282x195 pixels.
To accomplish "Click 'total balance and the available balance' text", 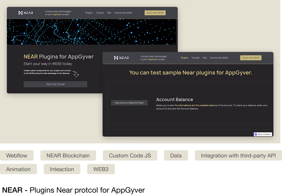I will pyautogui.click(x=197, y=105).
